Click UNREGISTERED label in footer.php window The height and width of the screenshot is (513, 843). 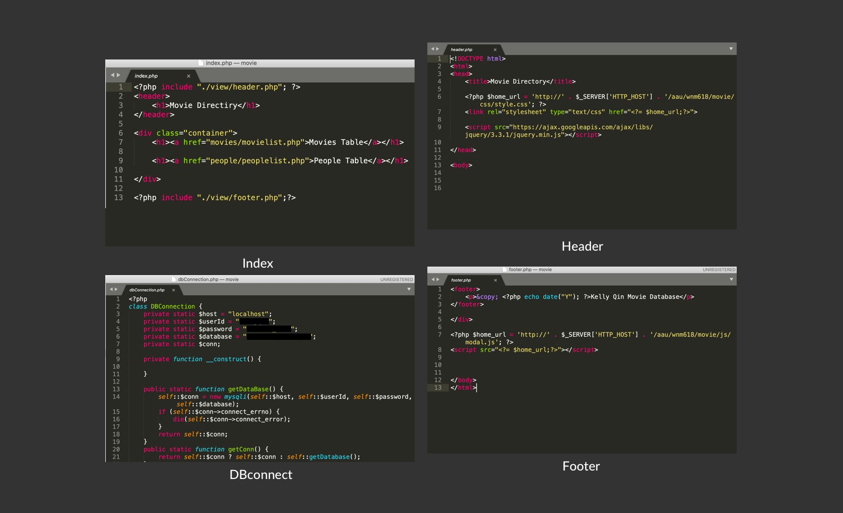tap(719, 270)
